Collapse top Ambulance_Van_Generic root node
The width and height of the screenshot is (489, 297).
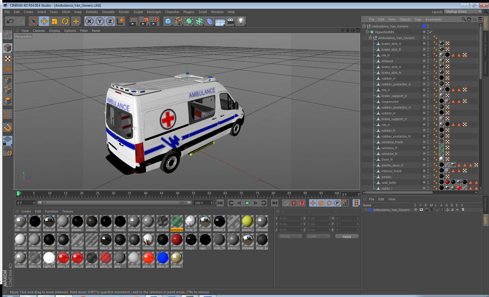point(364,26)
